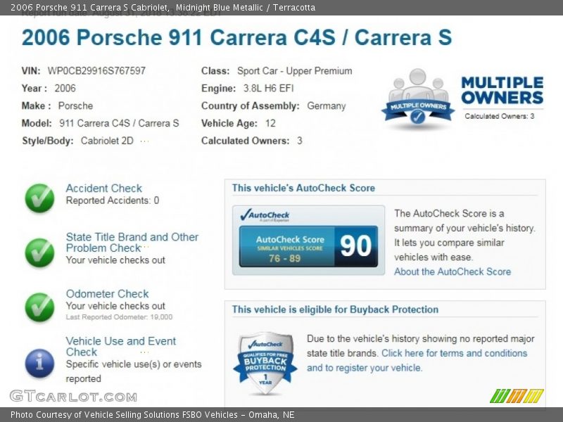Click 'Last Reported Odometer: 19,000' text
The width and height of the screenshot is (563, 422).
tap(119, 317)
